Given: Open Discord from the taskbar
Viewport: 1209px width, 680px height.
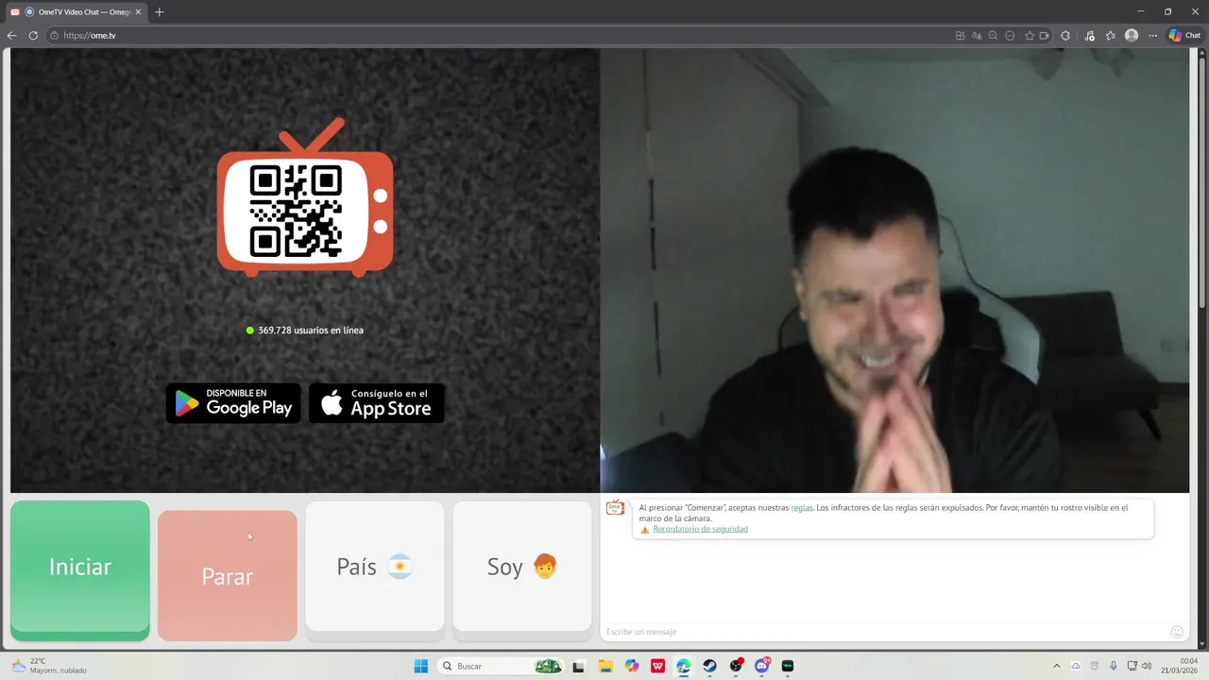Looking at the screenshot, I should (762, 666).
